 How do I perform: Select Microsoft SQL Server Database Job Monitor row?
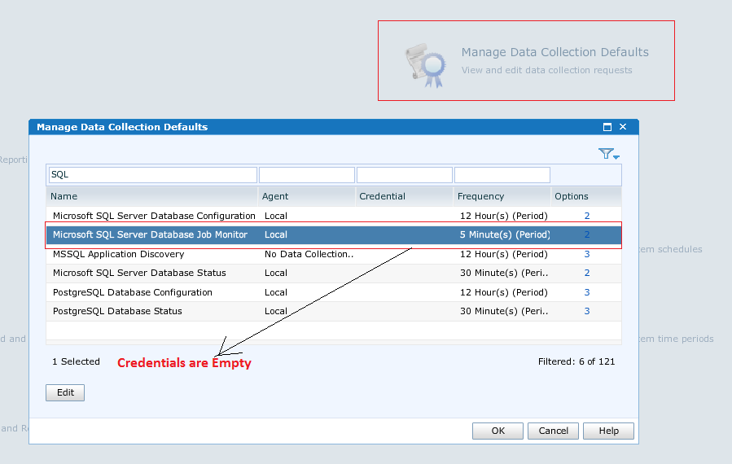334,234
